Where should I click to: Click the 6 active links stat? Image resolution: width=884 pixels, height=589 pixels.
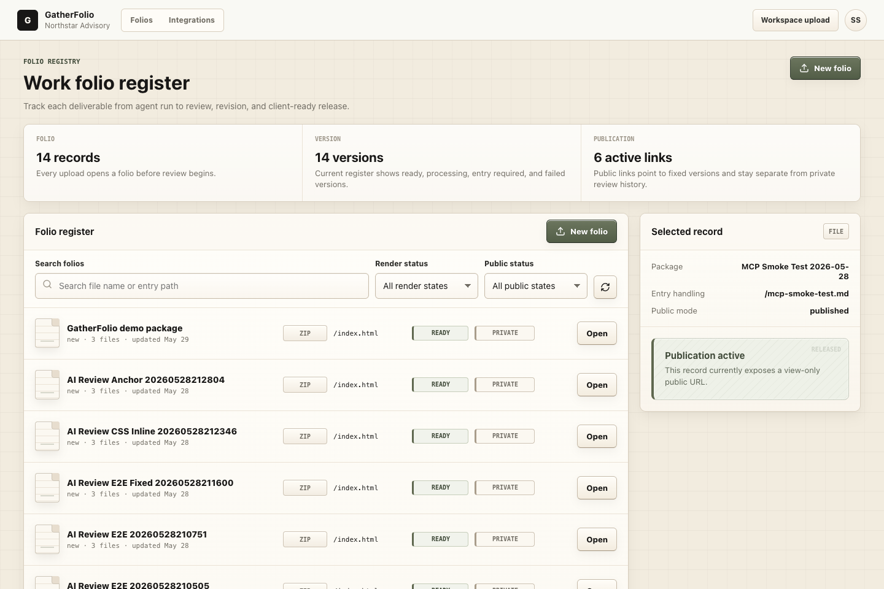(x=633, y=158)
